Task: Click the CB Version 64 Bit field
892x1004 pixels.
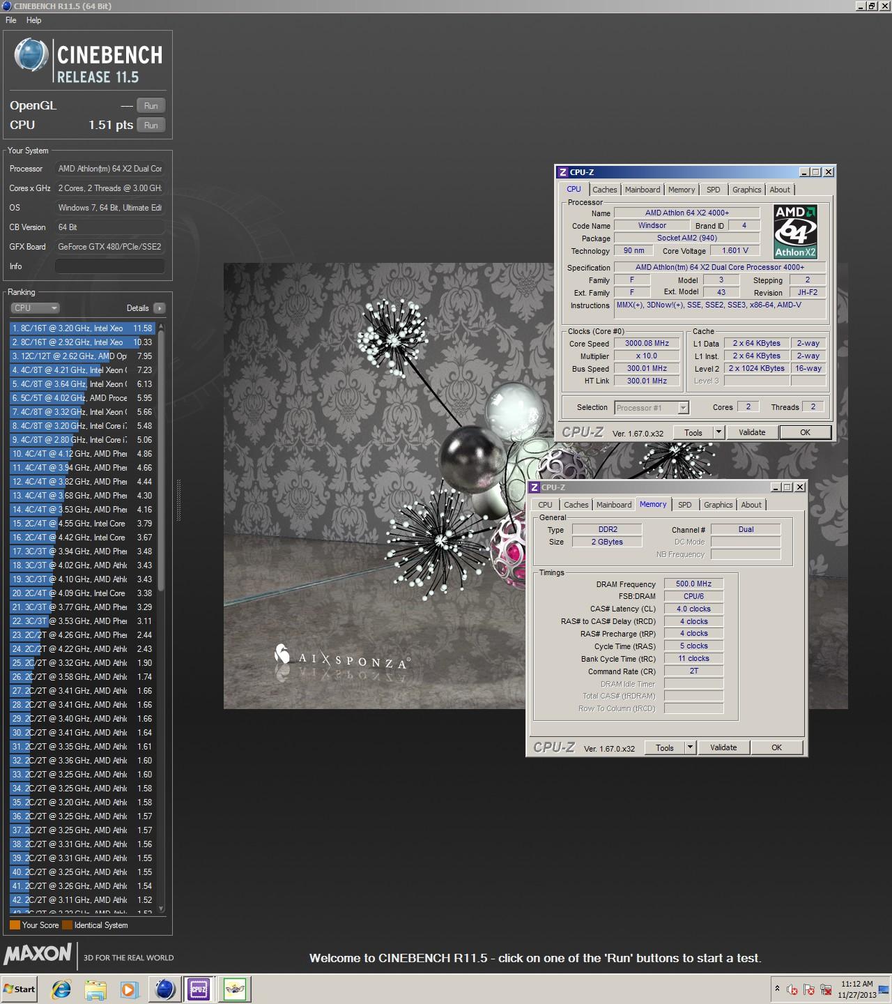Action: pos(110,227)
